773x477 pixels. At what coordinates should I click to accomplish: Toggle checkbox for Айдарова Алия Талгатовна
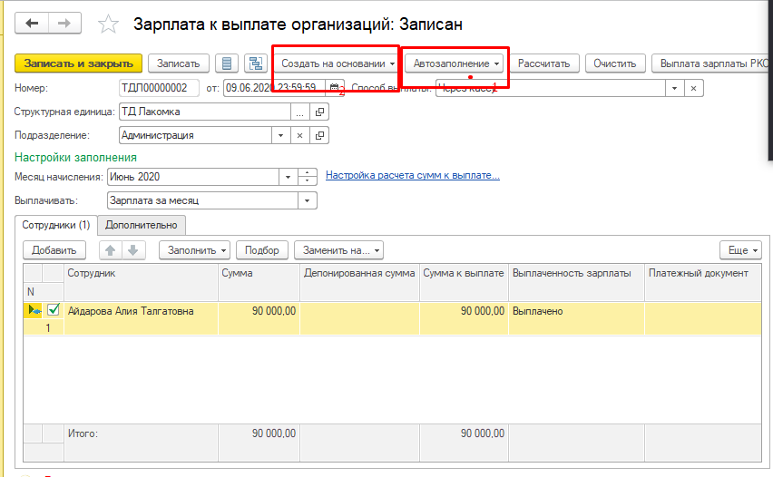pos(54,311)
